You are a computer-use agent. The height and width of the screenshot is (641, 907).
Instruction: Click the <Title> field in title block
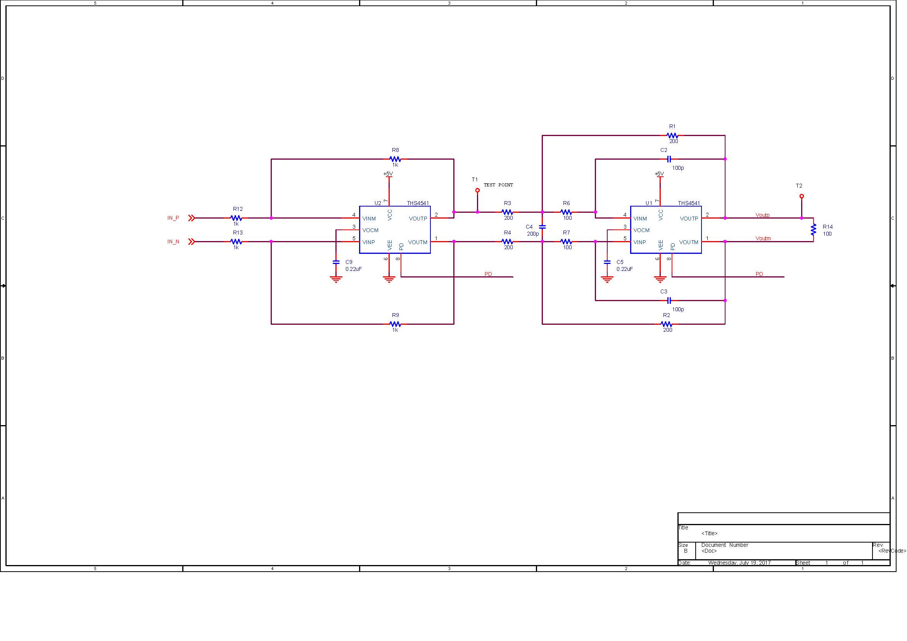pos(710,533)
